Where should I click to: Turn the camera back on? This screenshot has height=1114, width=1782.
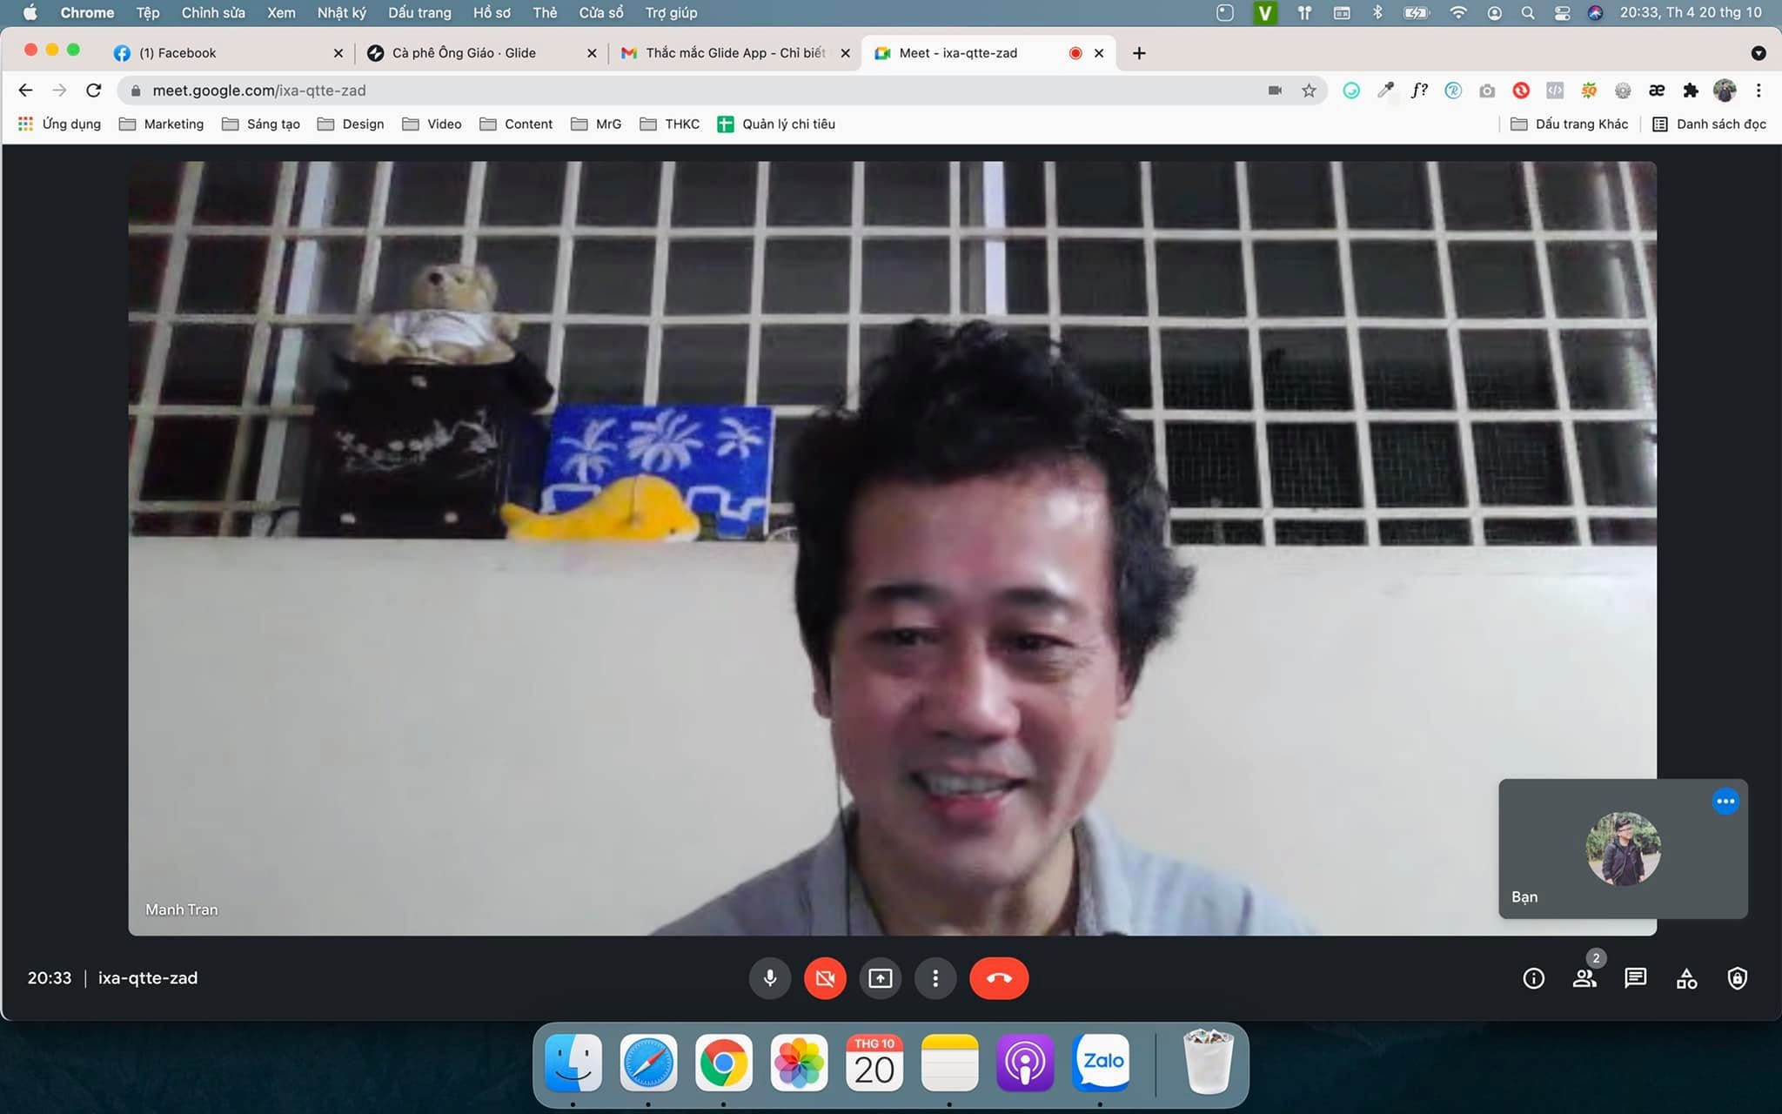coord(825,978)
